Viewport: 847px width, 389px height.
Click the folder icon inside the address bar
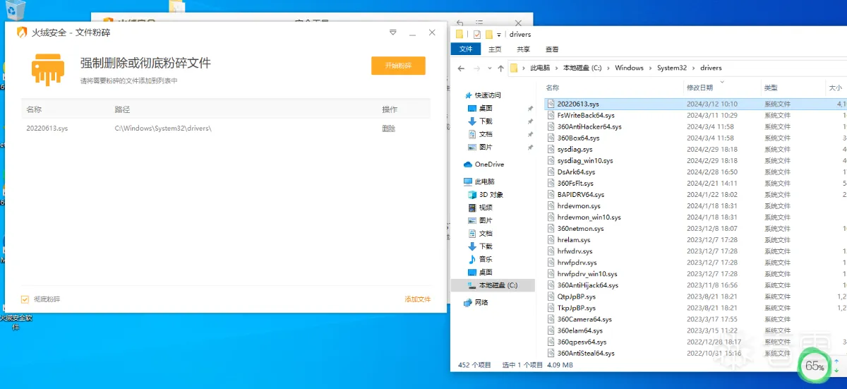pyautogui.click(x=514, y=68)
